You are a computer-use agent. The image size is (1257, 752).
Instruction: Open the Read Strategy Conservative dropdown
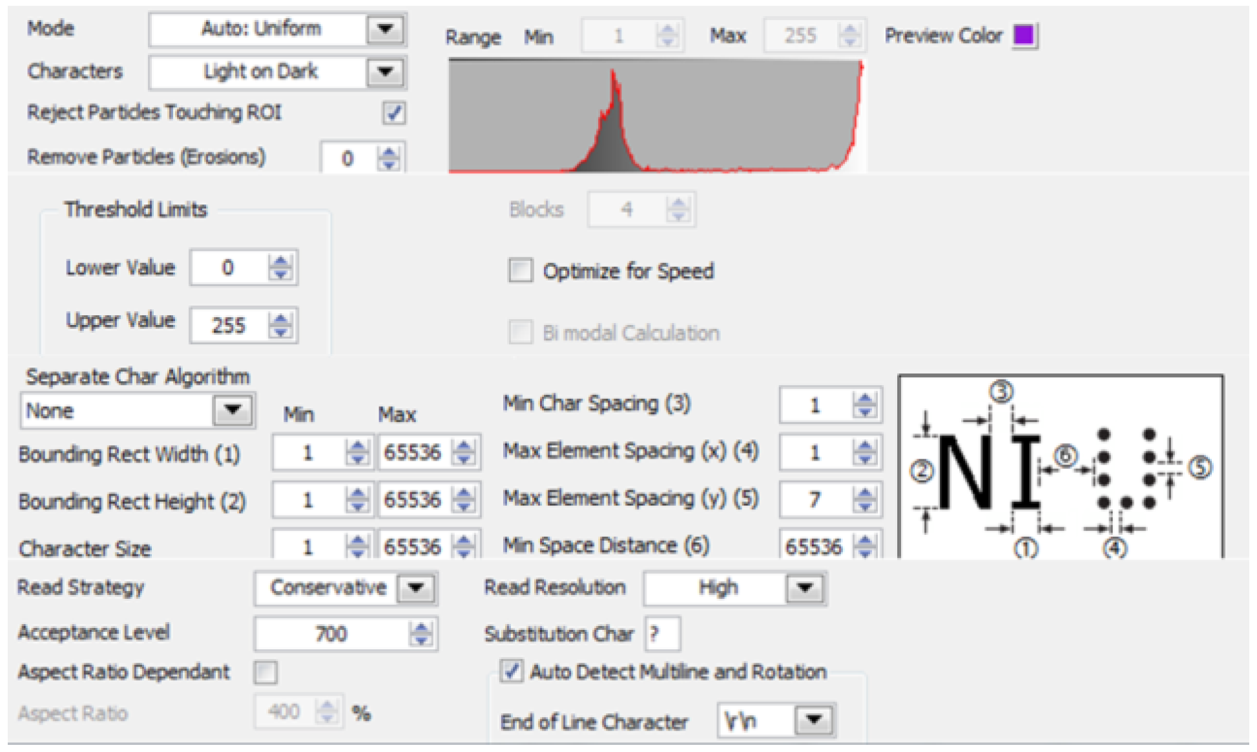[417, 588]
